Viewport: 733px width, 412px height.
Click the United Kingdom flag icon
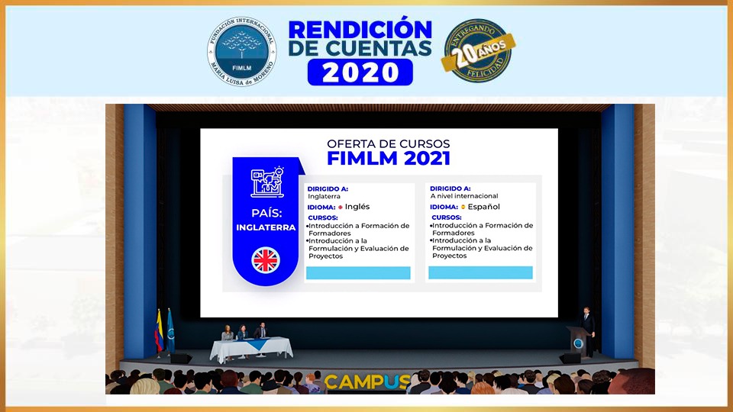click(x=266, y=260)
